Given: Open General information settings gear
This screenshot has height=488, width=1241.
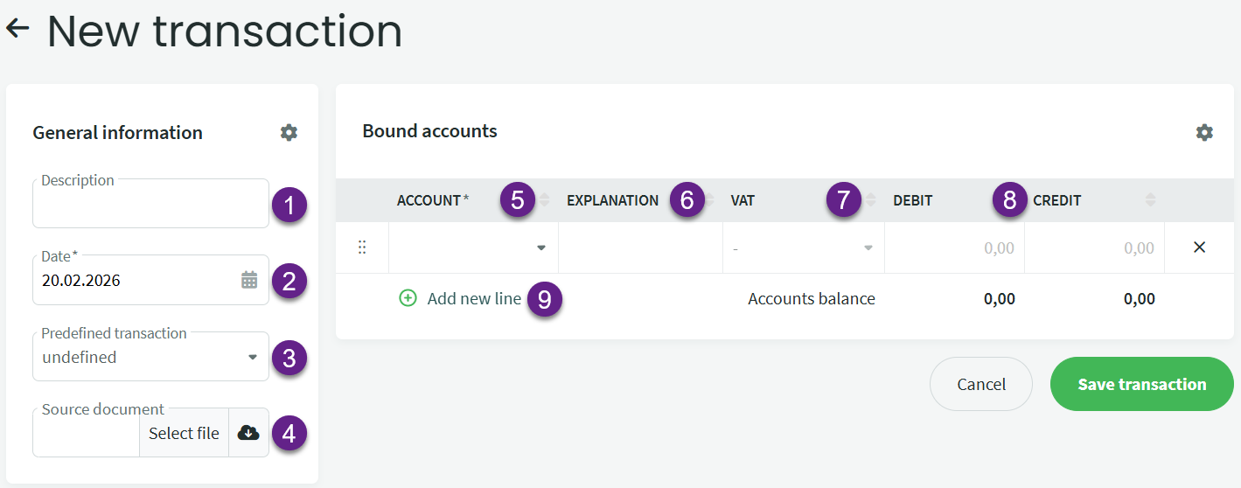Looking at the screenshot, I should (289, 132).
